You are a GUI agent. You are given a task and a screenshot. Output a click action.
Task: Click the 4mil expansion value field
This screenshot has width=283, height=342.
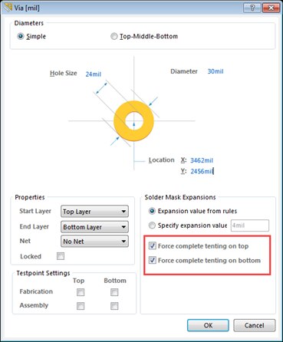tap(250, 225)
